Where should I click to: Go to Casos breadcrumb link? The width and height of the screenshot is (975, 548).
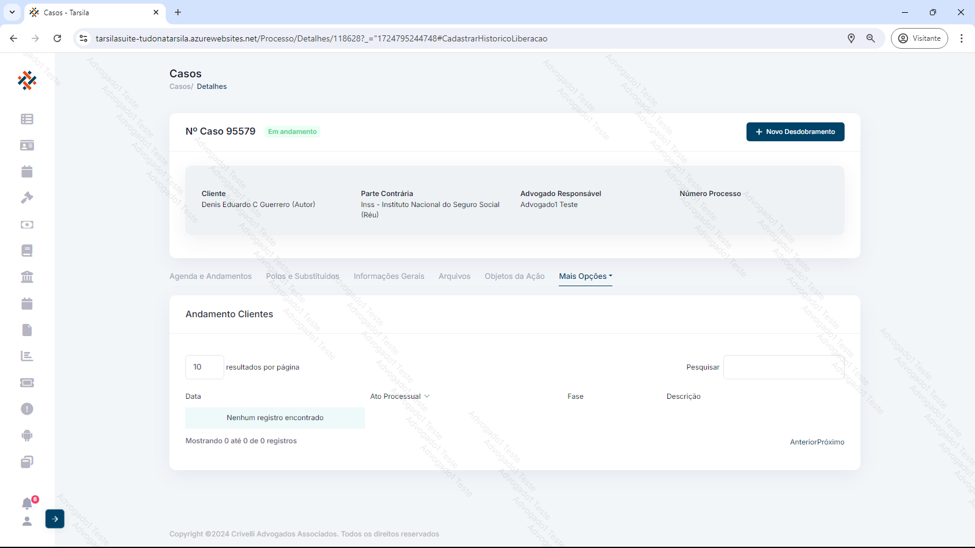[180, 86]
